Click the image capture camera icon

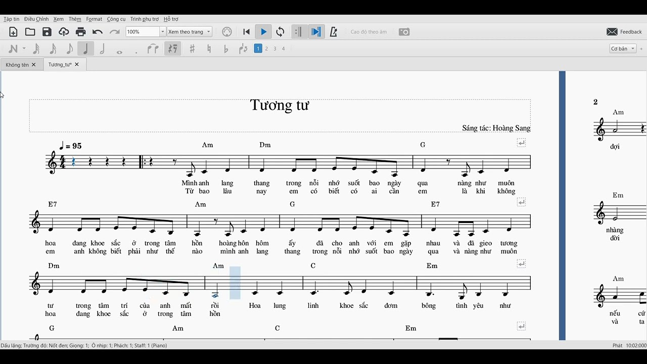(404, 32)
